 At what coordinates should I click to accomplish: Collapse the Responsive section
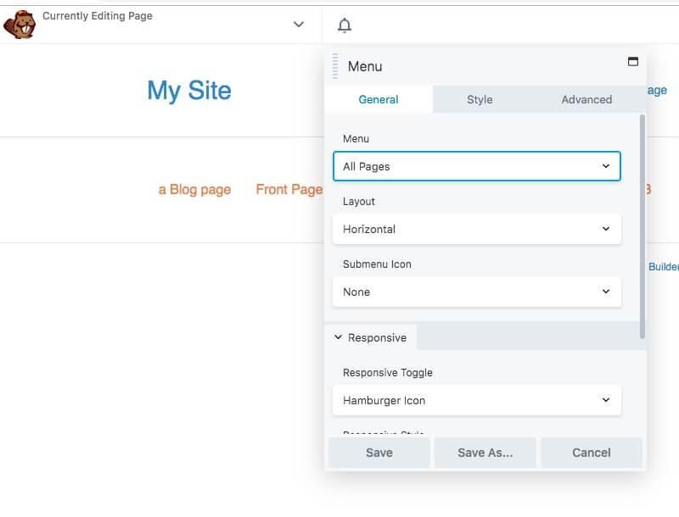370,337
